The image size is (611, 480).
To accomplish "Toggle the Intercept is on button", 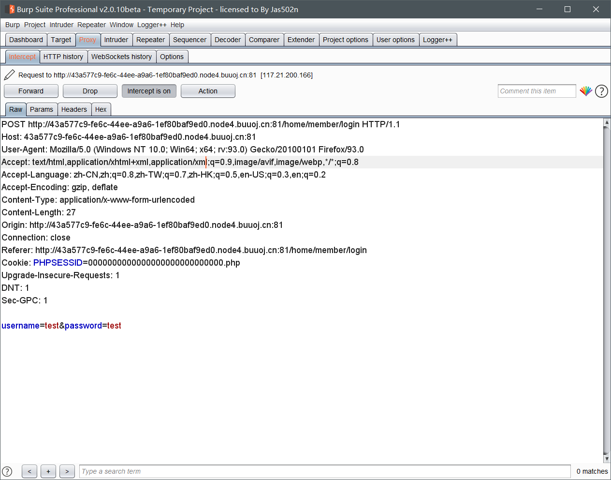I will [149, 91].
